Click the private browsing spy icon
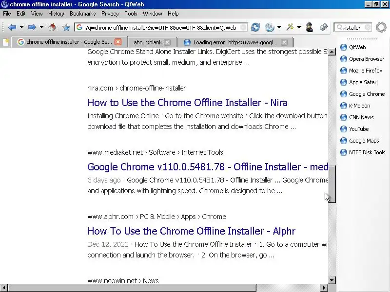The height and width of the screenshot is (292, 390). click(310, 27)
